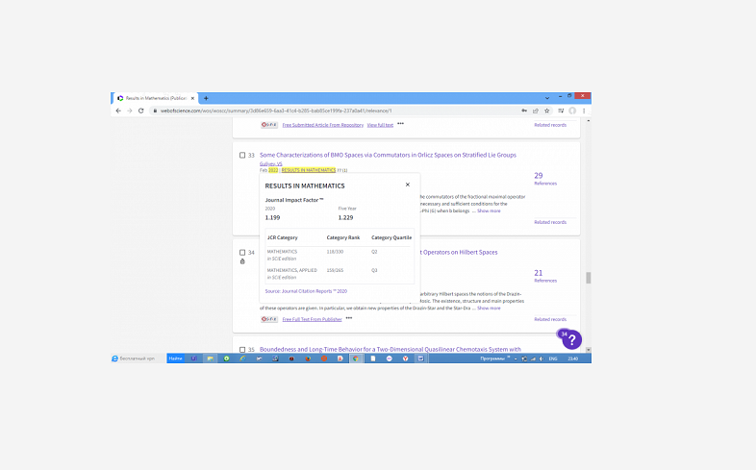
Task: Open author link Guliyev, VS
Action: click(271, 163)
